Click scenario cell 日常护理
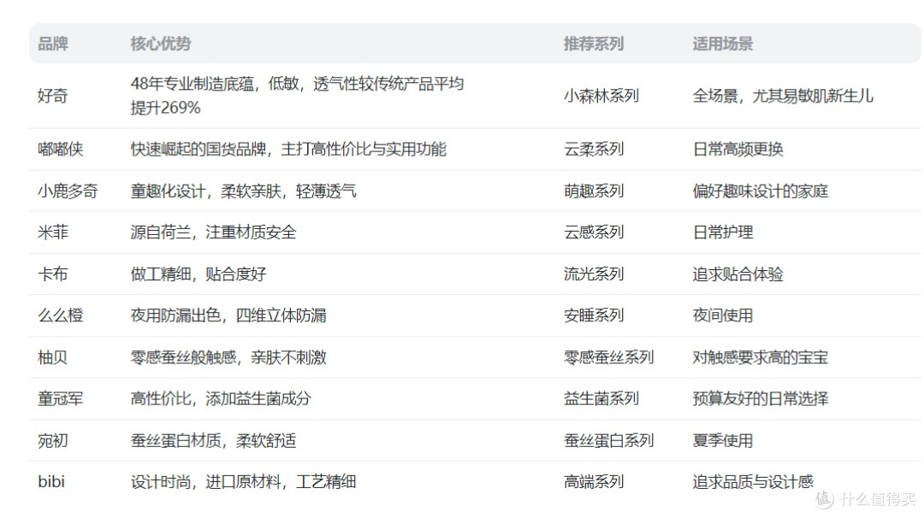 pyautogui.click(x=722, y=232)
